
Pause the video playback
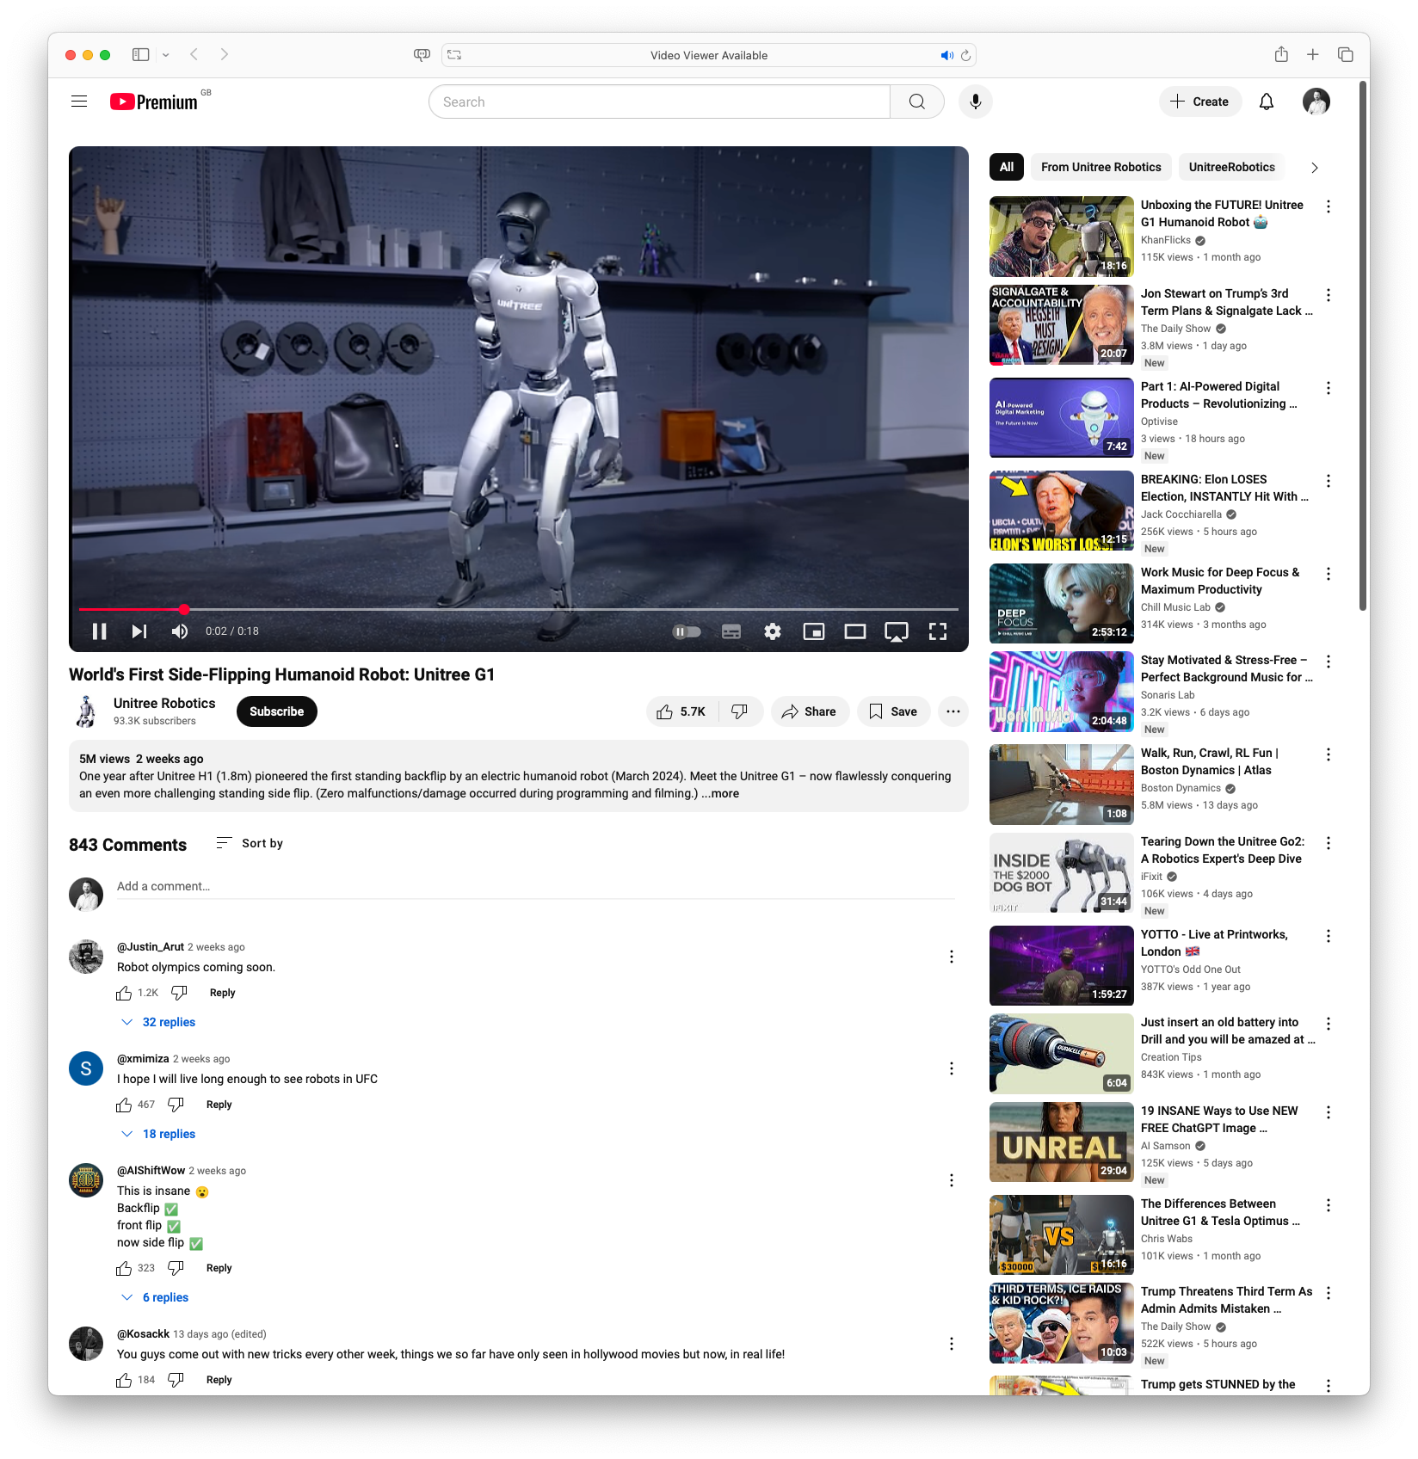click(x=99, y=631)
